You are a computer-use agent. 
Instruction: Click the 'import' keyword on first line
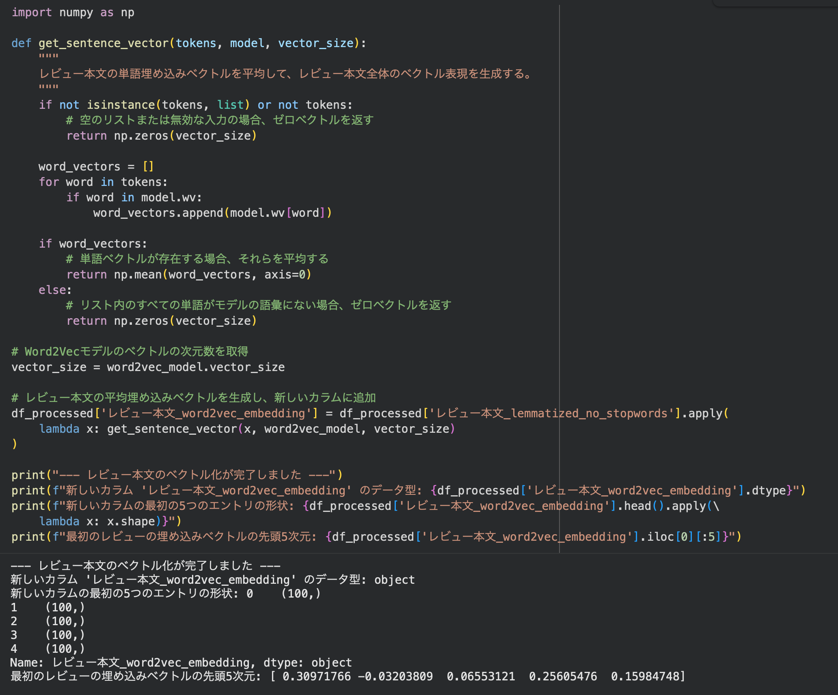[32, 13]
